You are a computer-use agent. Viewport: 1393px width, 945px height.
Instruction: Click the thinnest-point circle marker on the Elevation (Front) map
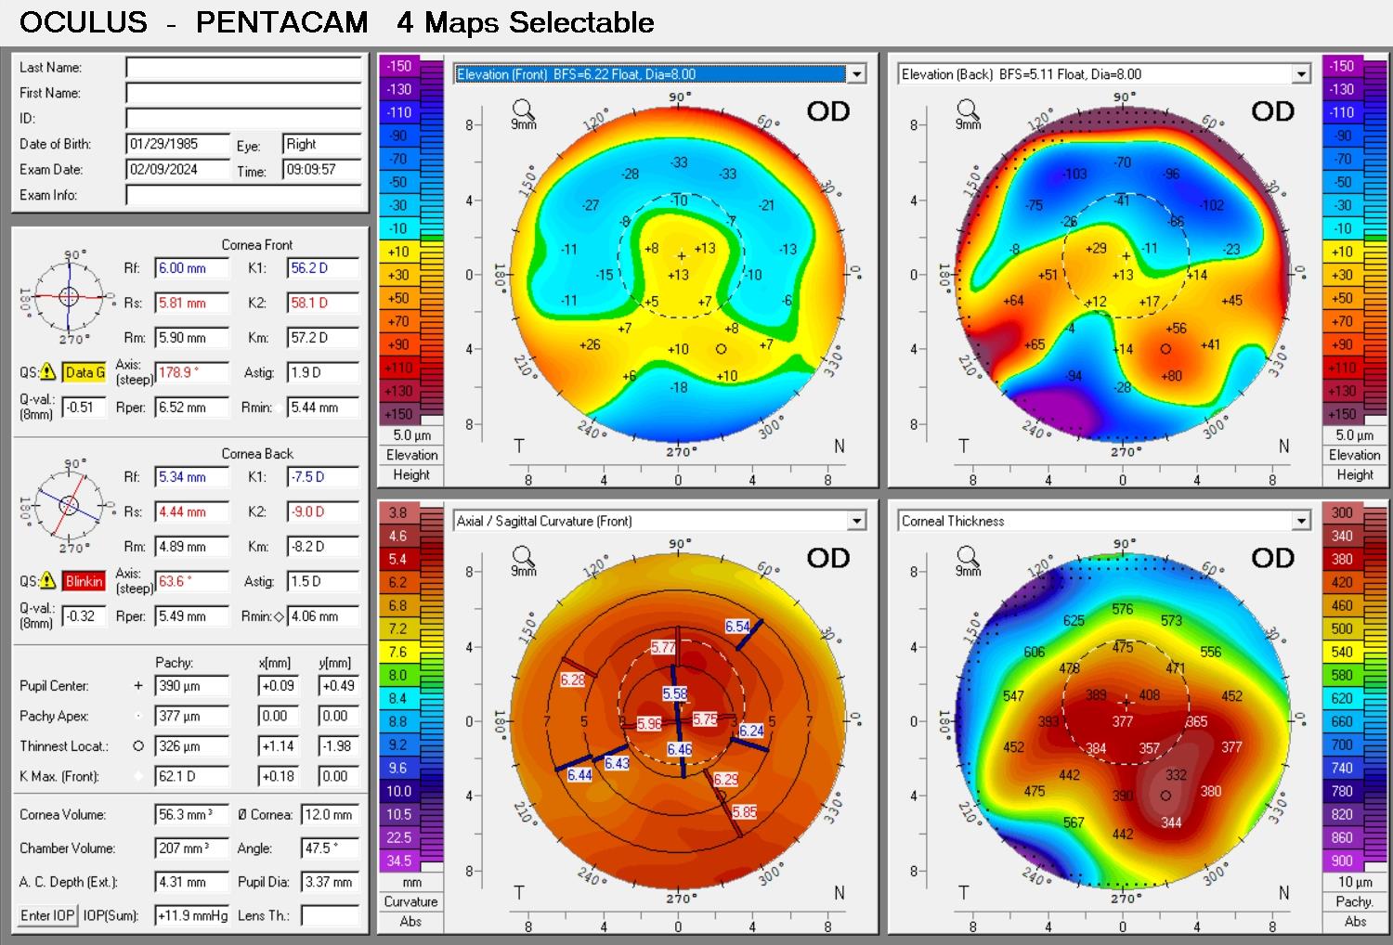(721, 349)
